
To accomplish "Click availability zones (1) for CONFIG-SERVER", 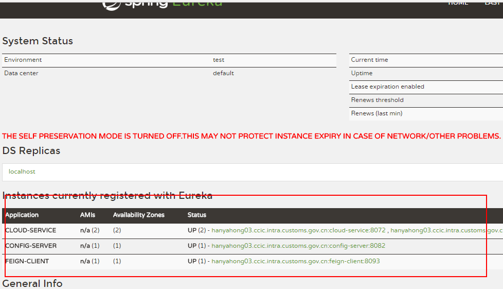I will tap(117, 246).
